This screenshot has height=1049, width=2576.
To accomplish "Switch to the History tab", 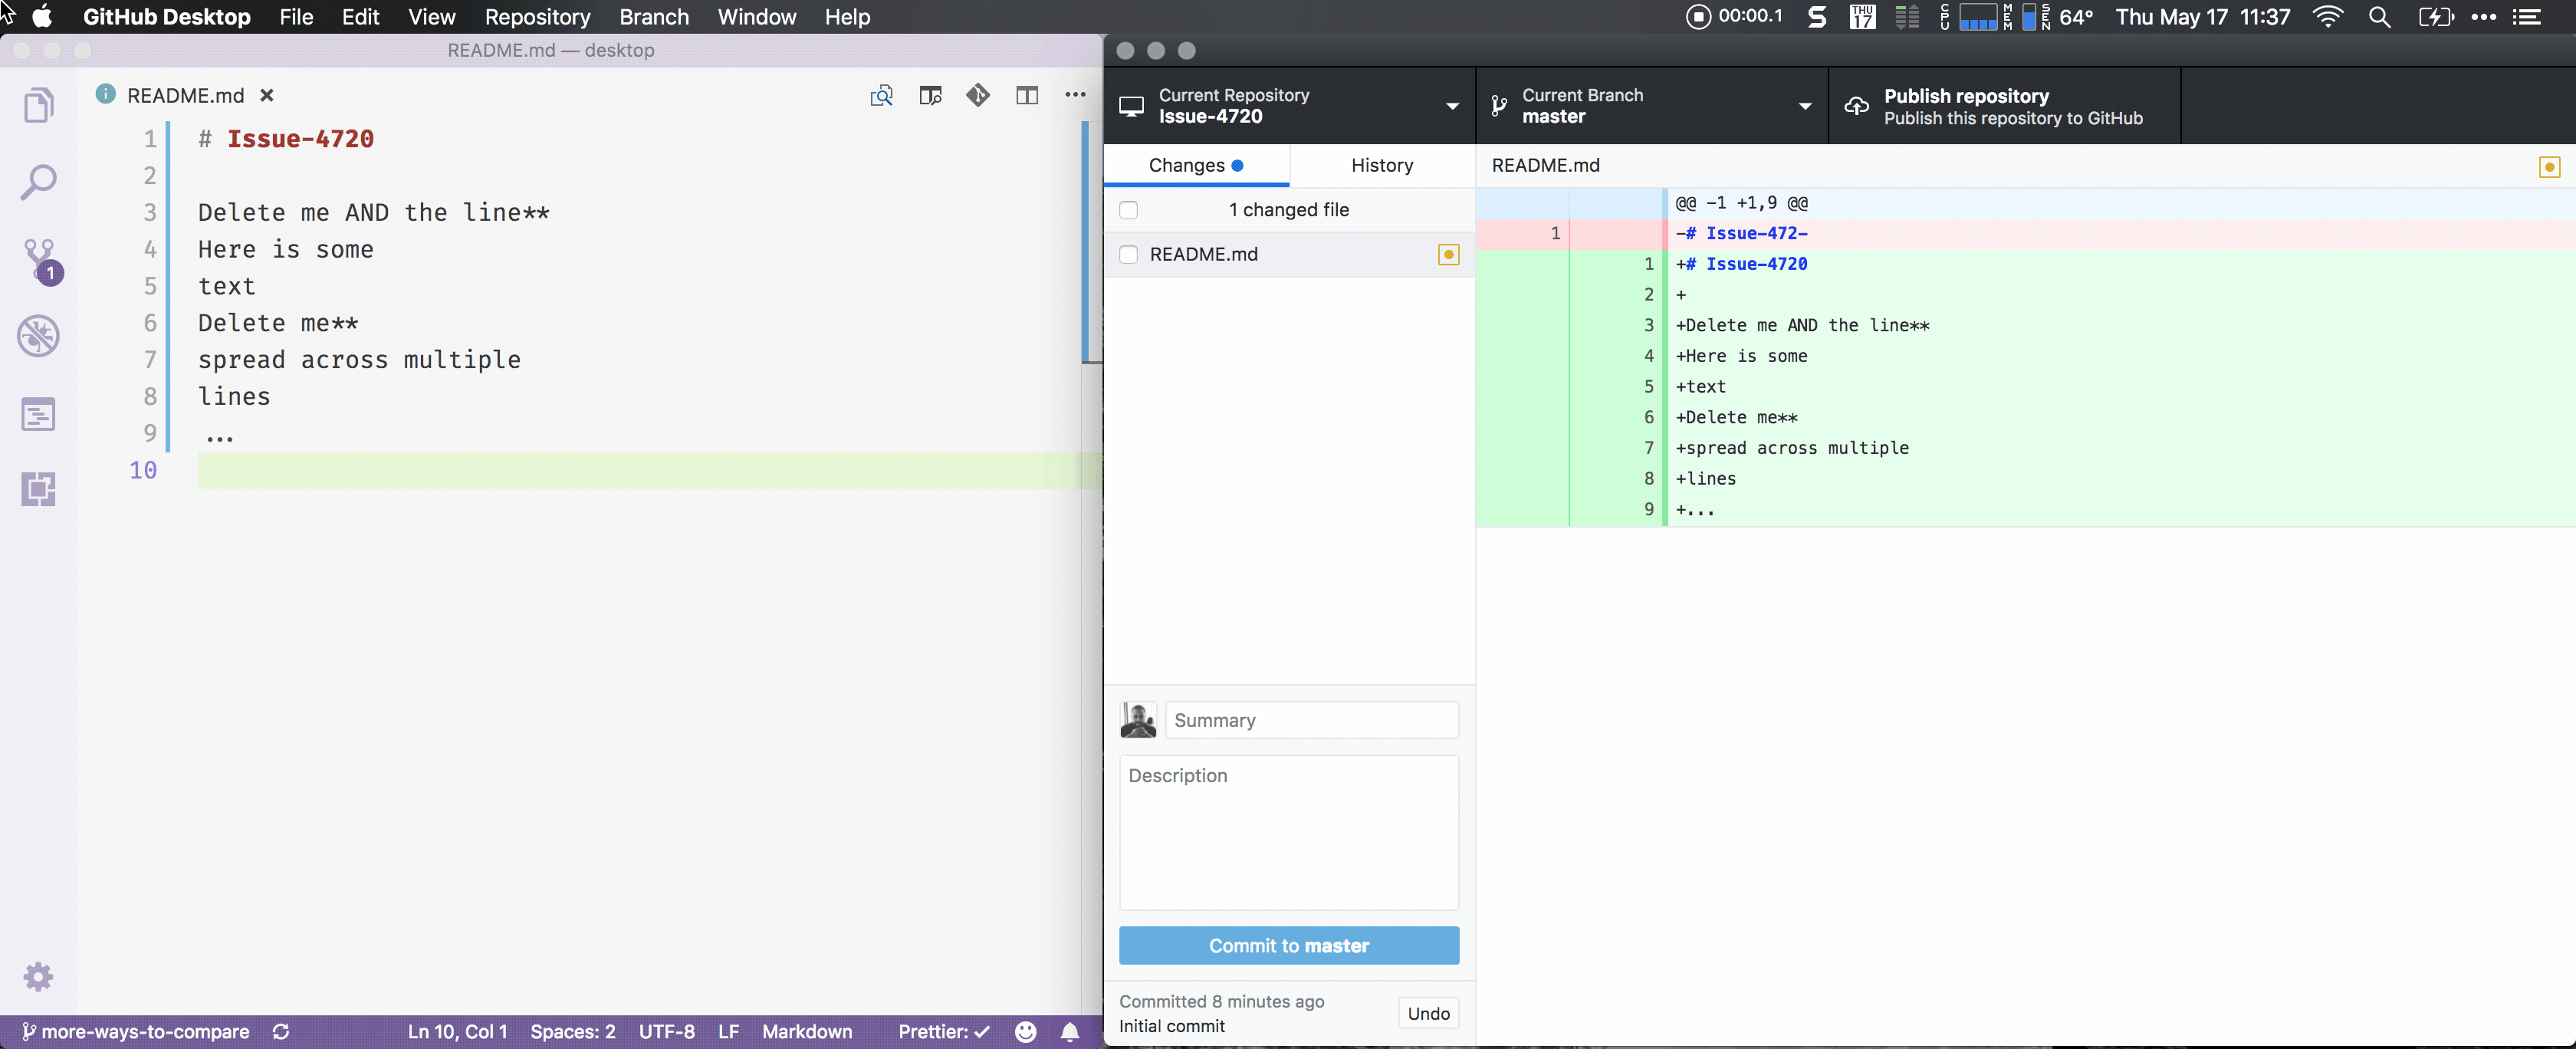I will (1381, 165).
